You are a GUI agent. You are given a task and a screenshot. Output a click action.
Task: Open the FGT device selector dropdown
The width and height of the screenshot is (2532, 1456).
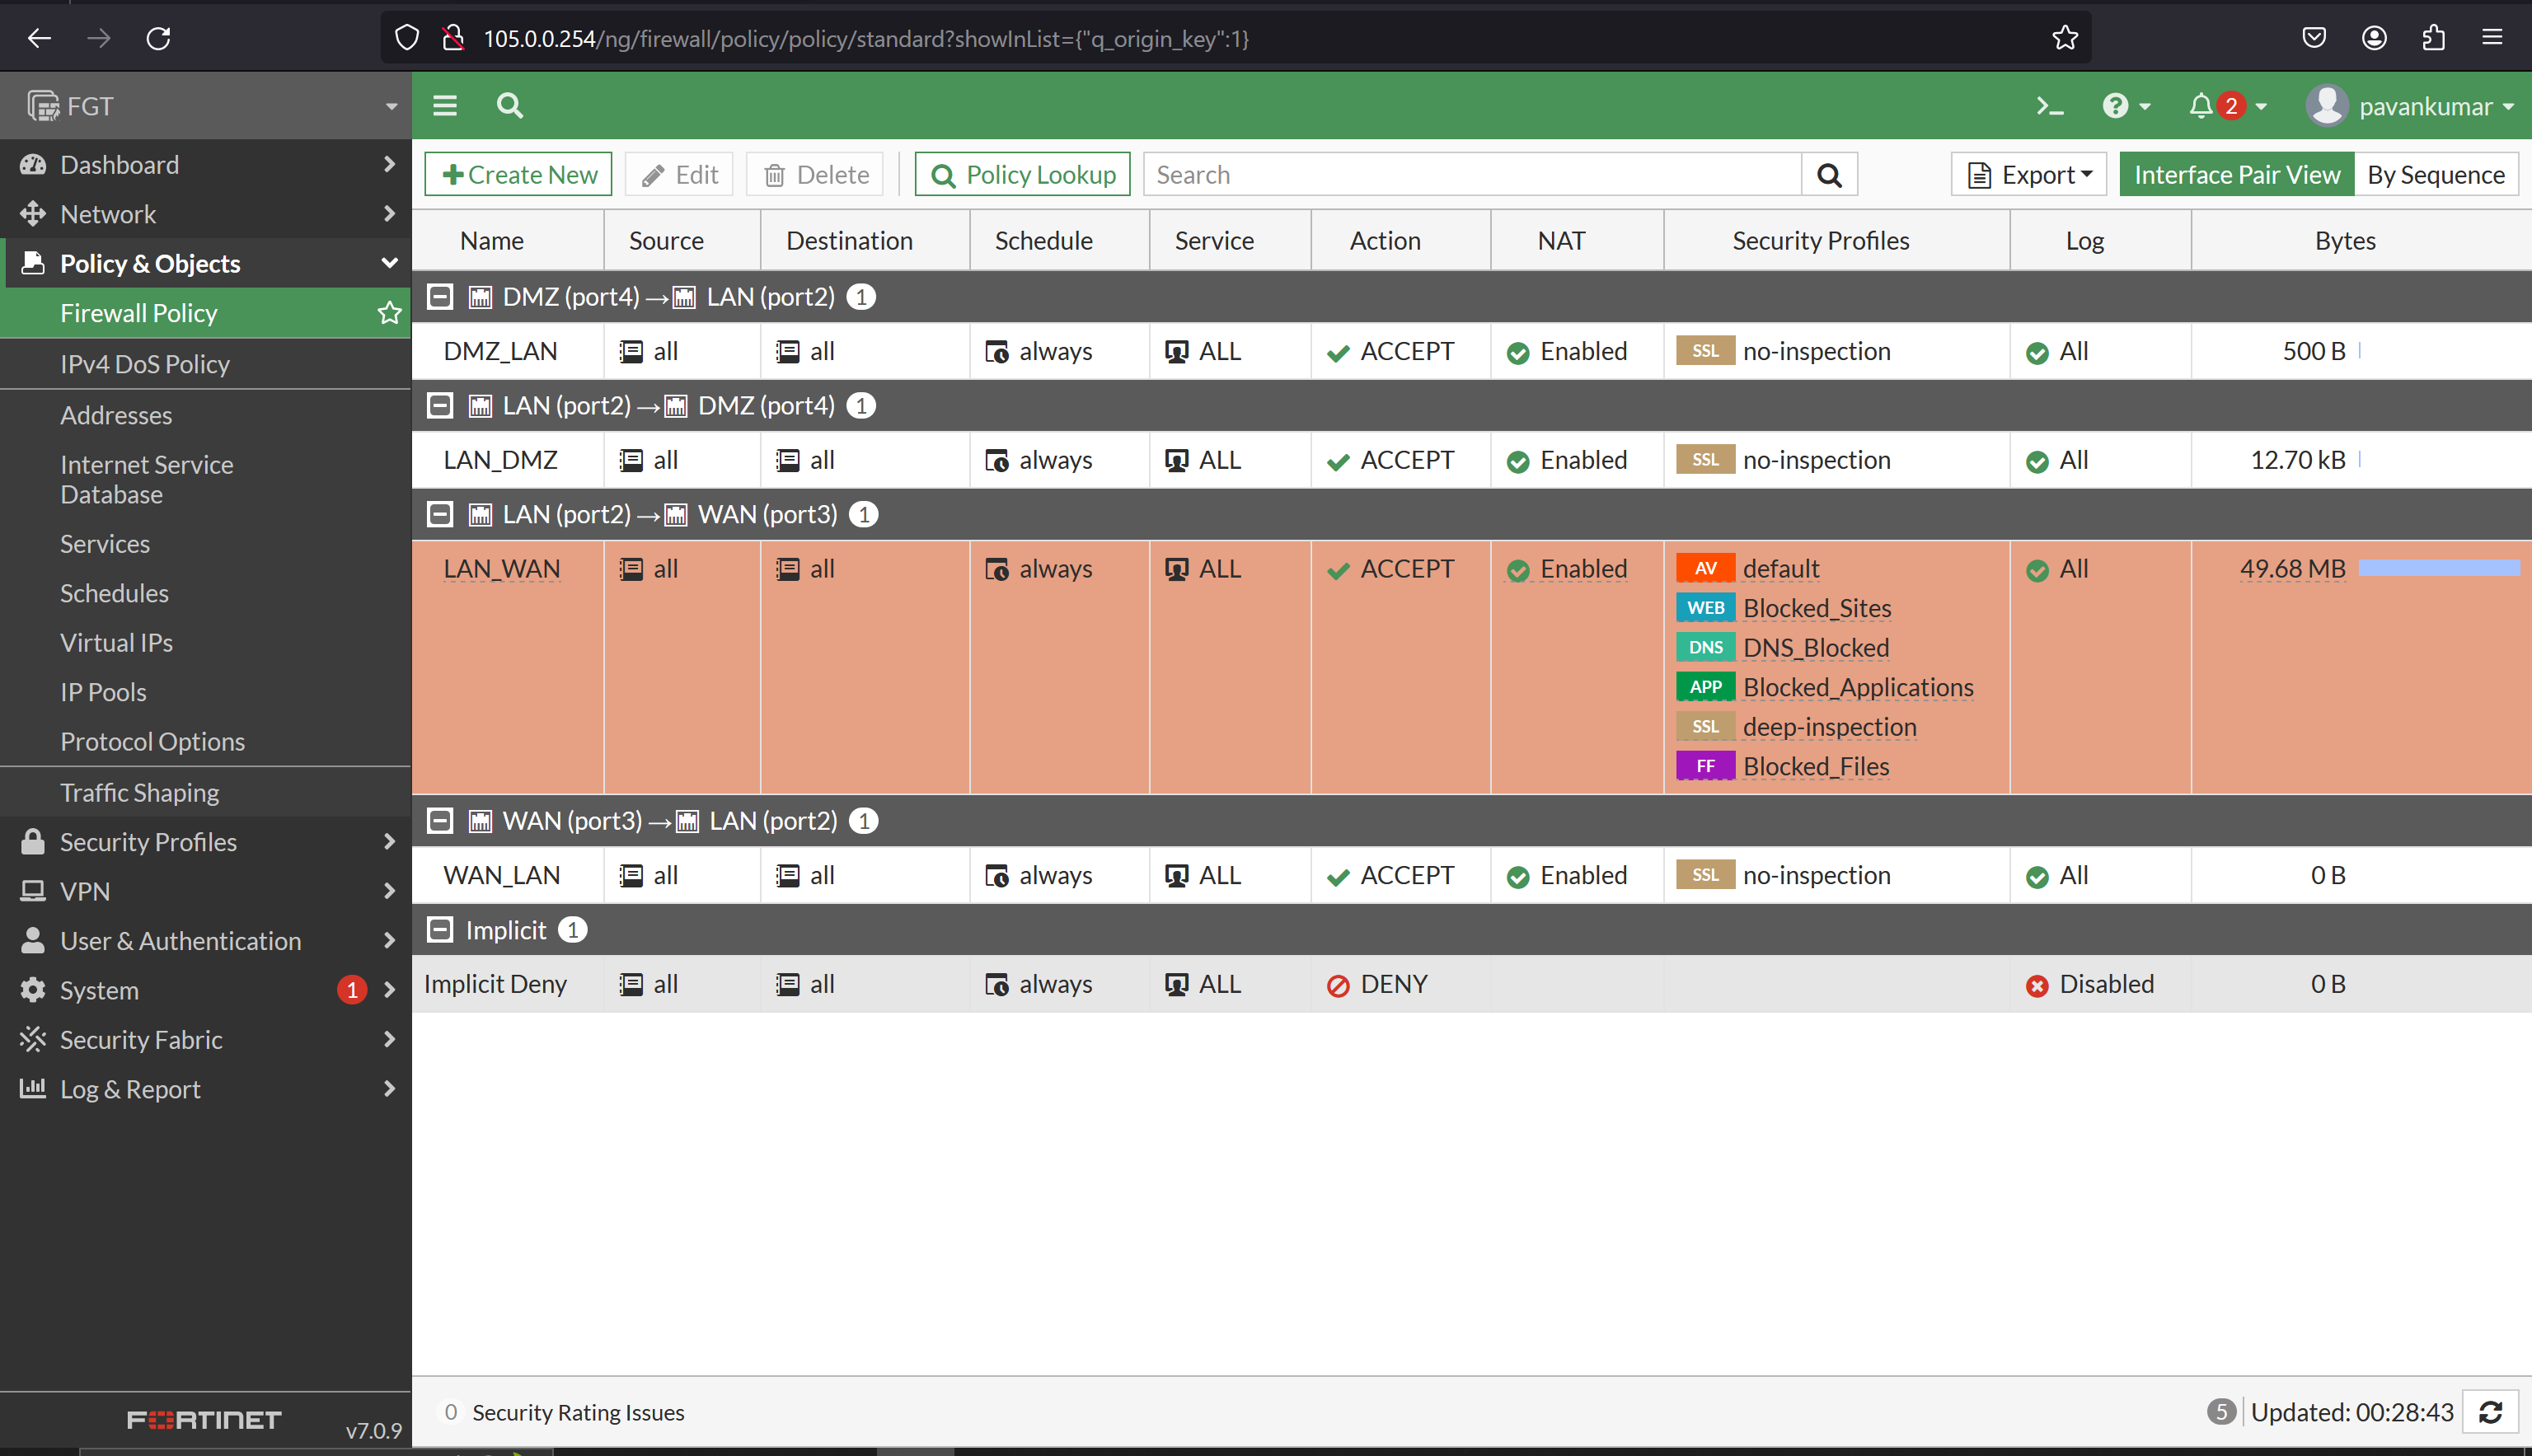tap(206, 106)
